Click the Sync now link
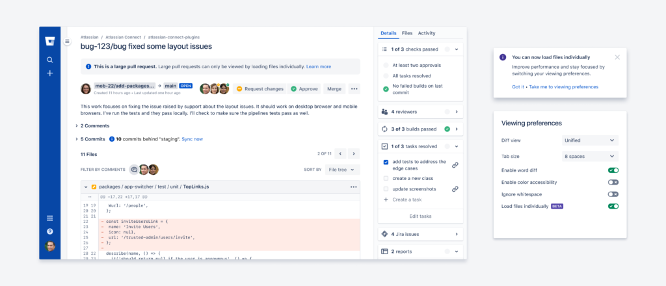This screenshot has width=666, height=286. (192, 138)
